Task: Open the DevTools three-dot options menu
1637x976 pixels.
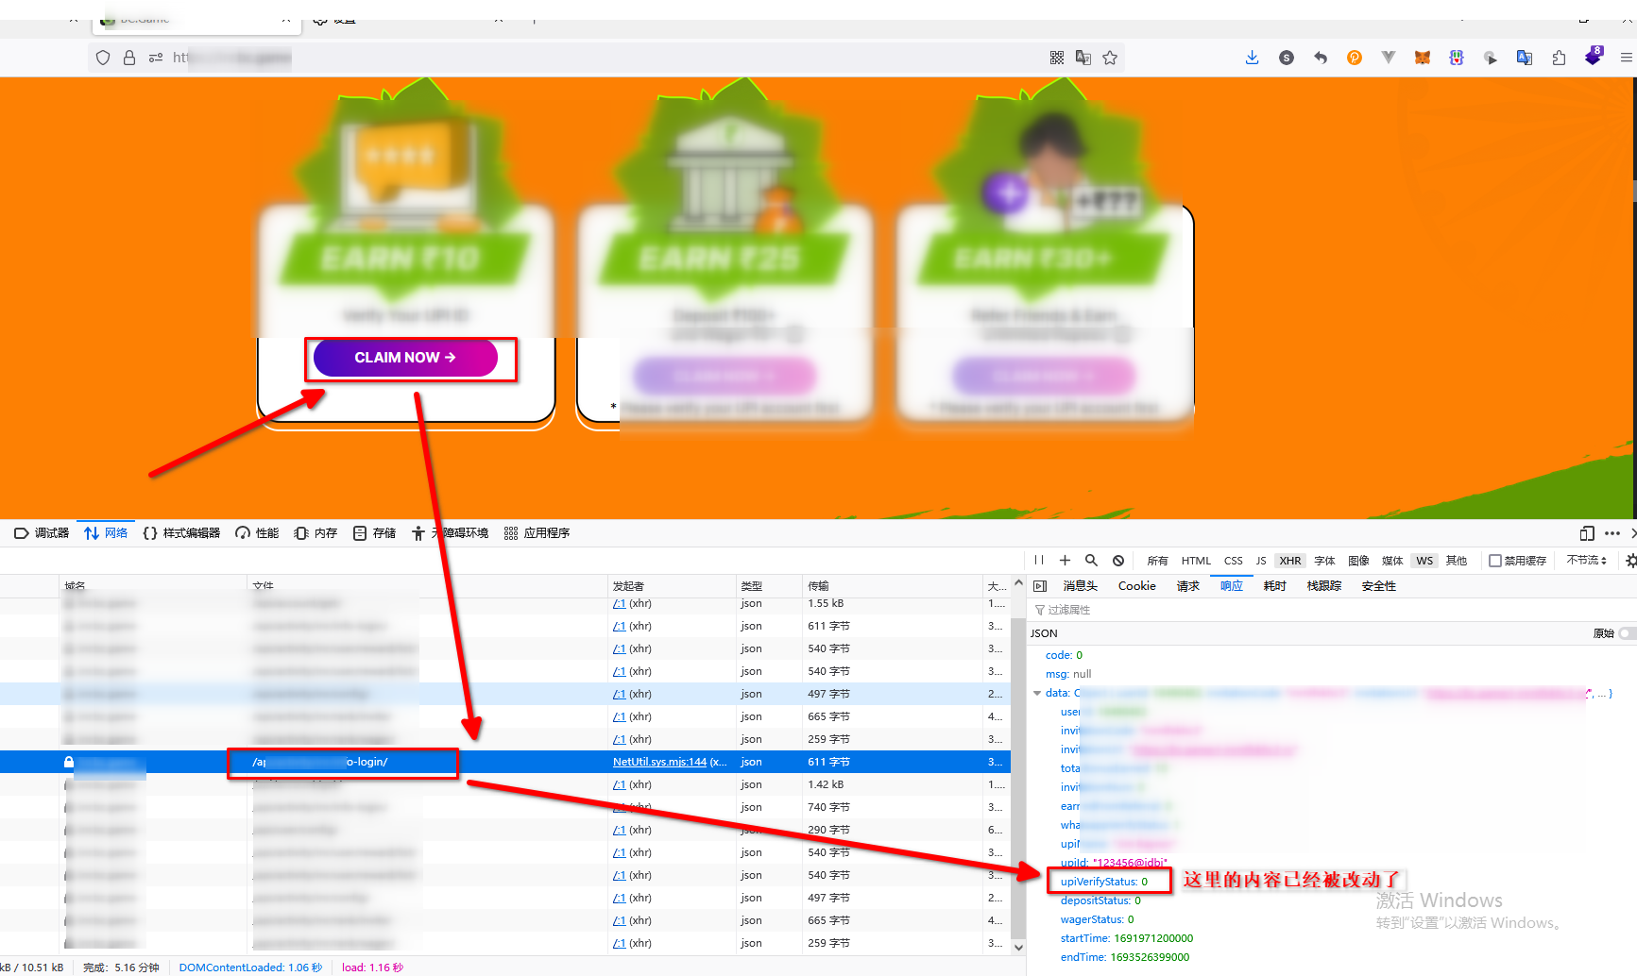Action: pos(1612,533)
